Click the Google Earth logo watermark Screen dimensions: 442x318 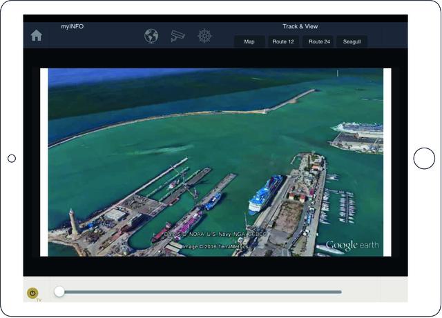pyautogui.click(x=353, y=245)
